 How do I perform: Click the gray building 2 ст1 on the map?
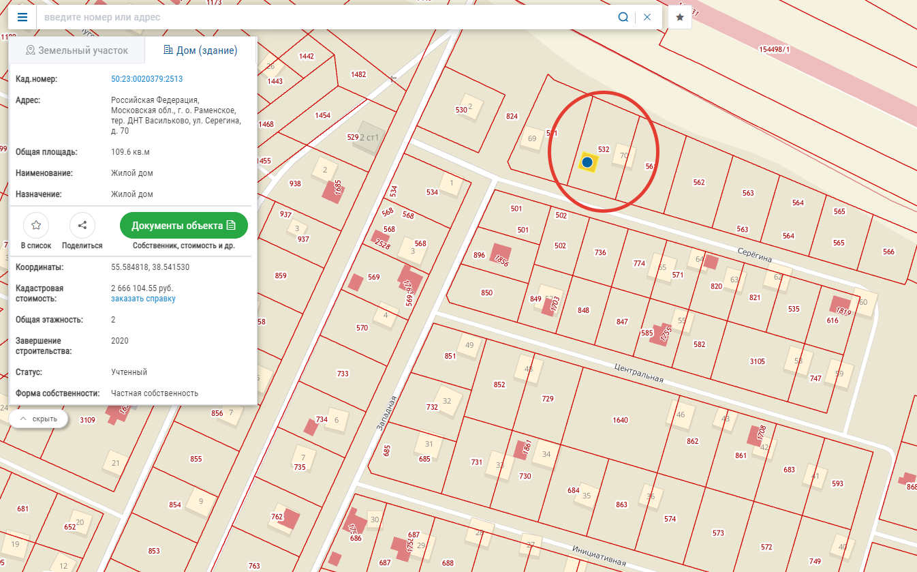(369, 138)
